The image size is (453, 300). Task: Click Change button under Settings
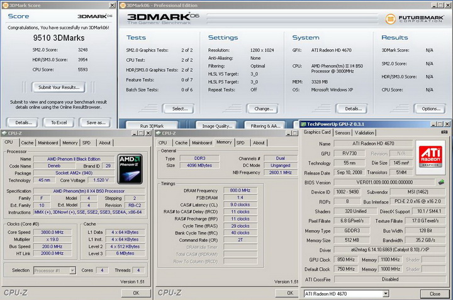[x=264, y=109]
